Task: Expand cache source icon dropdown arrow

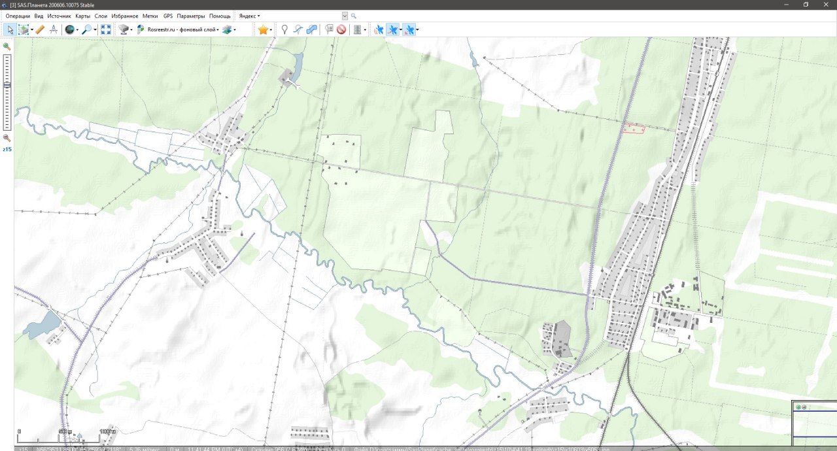Action: pyautogui.click(x=131, y=30)
